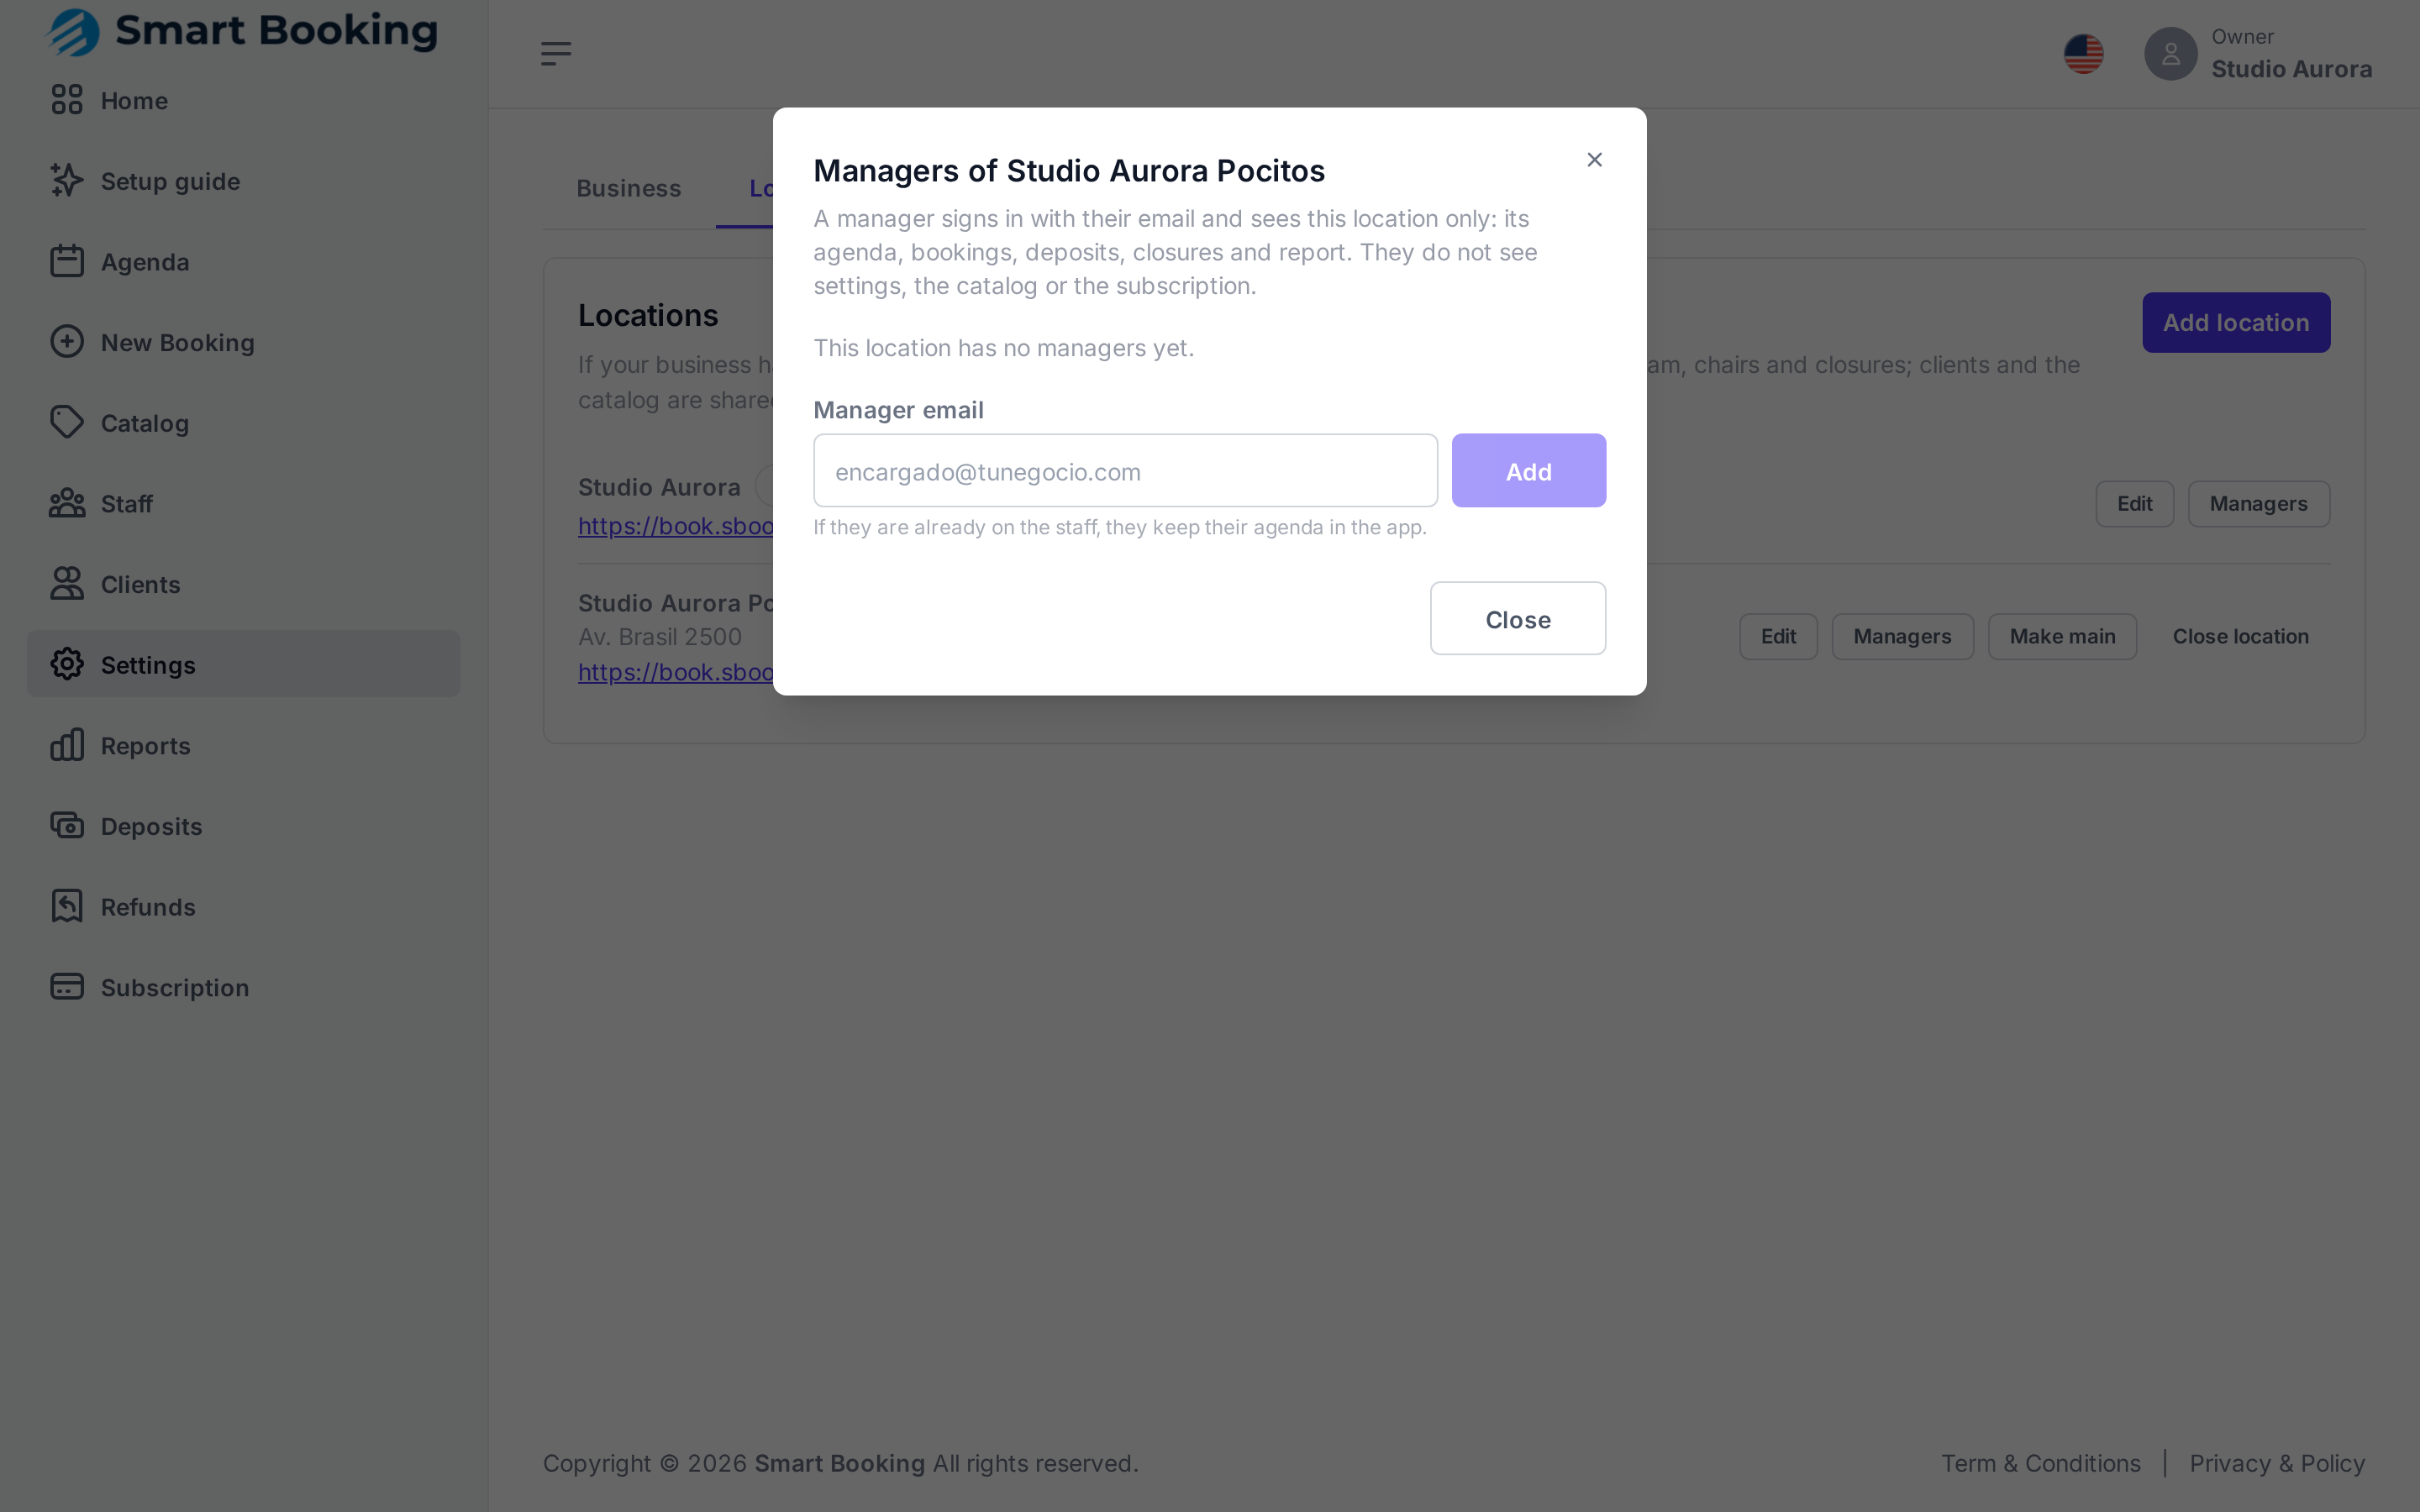Open the Av. Brasil 2500 booking link

tap(676, 672)
